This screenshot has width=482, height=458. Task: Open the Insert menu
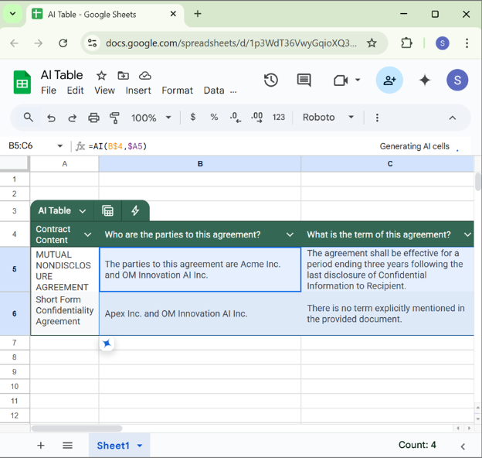click(138, 91)
